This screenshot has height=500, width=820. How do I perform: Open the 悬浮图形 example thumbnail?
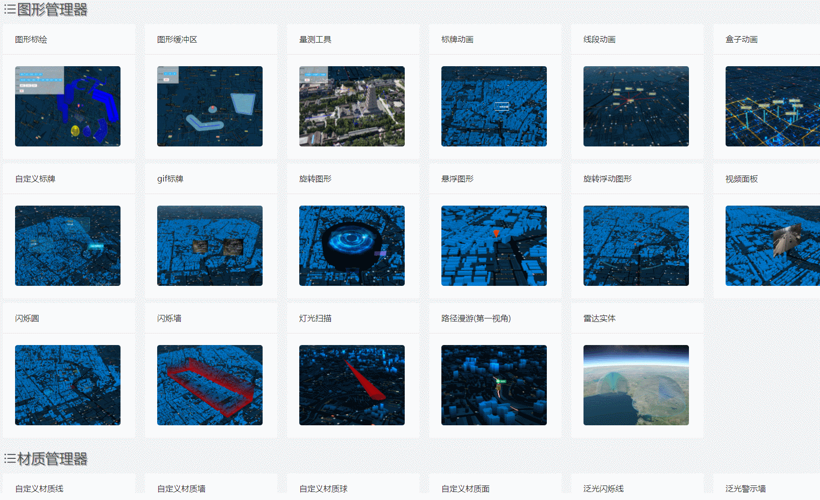(x=494, y=246)
